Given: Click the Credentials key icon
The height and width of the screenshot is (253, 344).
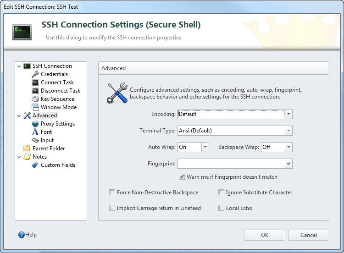Looking at the screenshot, I should tap(35, 74).
